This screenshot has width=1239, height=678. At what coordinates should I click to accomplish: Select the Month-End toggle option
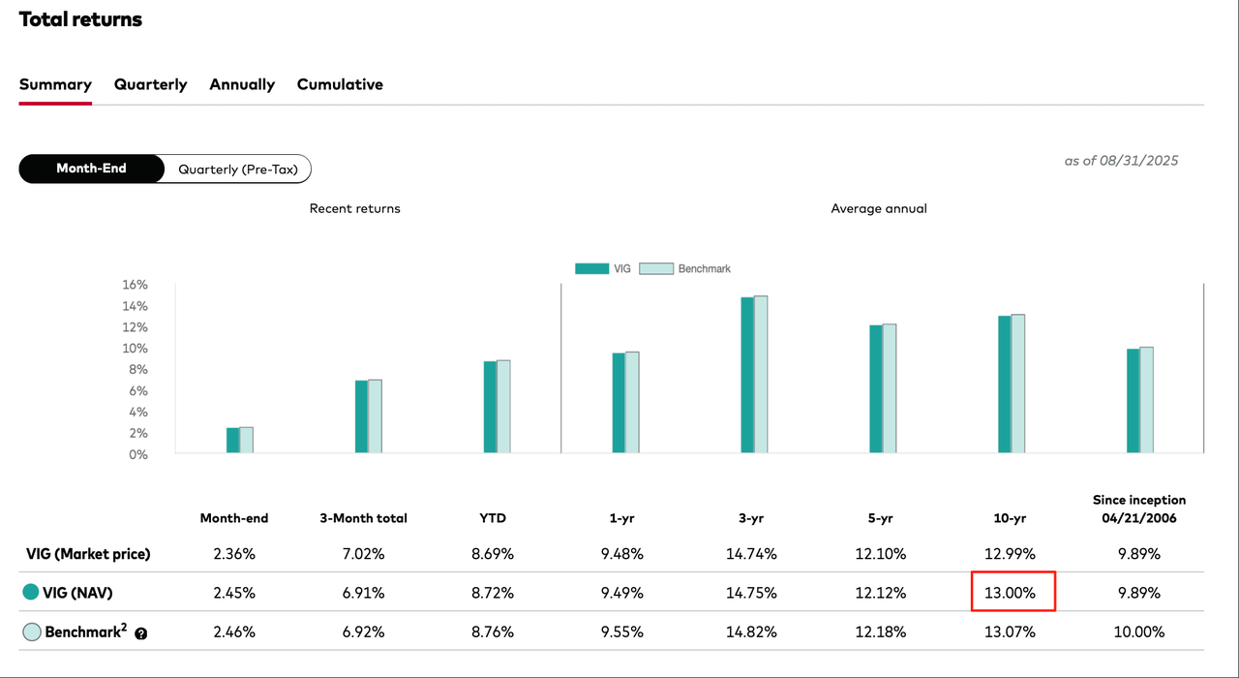point(92,169)
